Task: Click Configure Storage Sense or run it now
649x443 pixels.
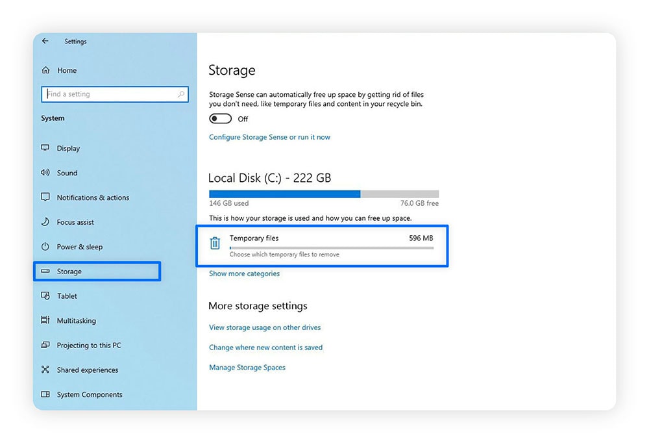Action: pos(269,137)
